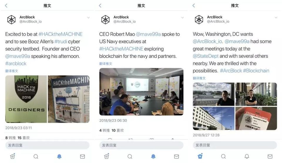View the 4 转推 retweets count
This screenshot has width=282, height=163.
point(105,130)
